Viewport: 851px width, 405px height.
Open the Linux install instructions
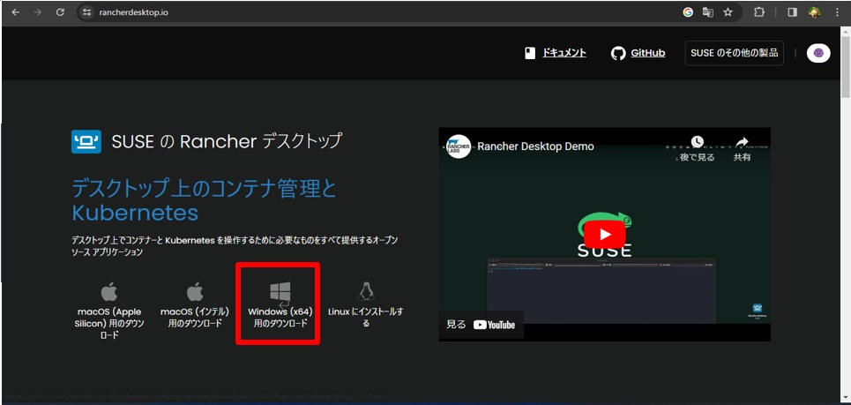(x=366, y=292)
